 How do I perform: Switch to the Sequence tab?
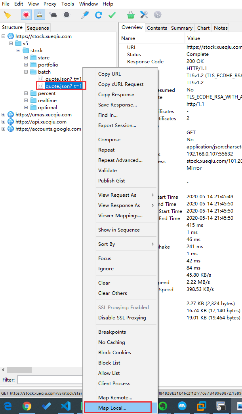(38, 28)
